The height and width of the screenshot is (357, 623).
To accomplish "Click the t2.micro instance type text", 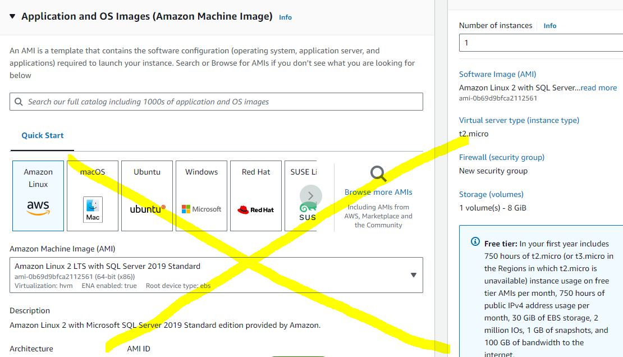I will point(474,134).
